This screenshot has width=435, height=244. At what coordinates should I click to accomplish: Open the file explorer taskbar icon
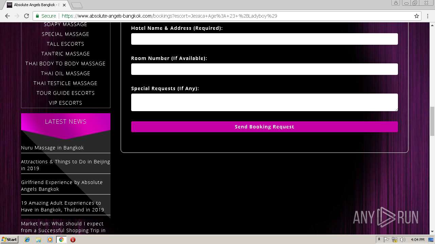pyautogui.click(x=38, y=240)
